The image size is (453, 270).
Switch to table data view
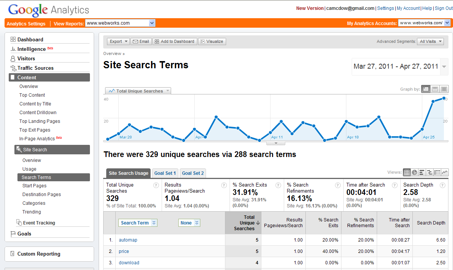(x=407, y=173)
